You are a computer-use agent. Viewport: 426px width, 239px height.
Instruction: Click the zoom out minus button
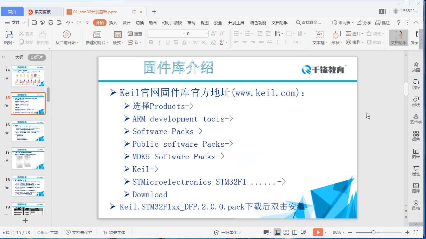[x=351, y=232]
